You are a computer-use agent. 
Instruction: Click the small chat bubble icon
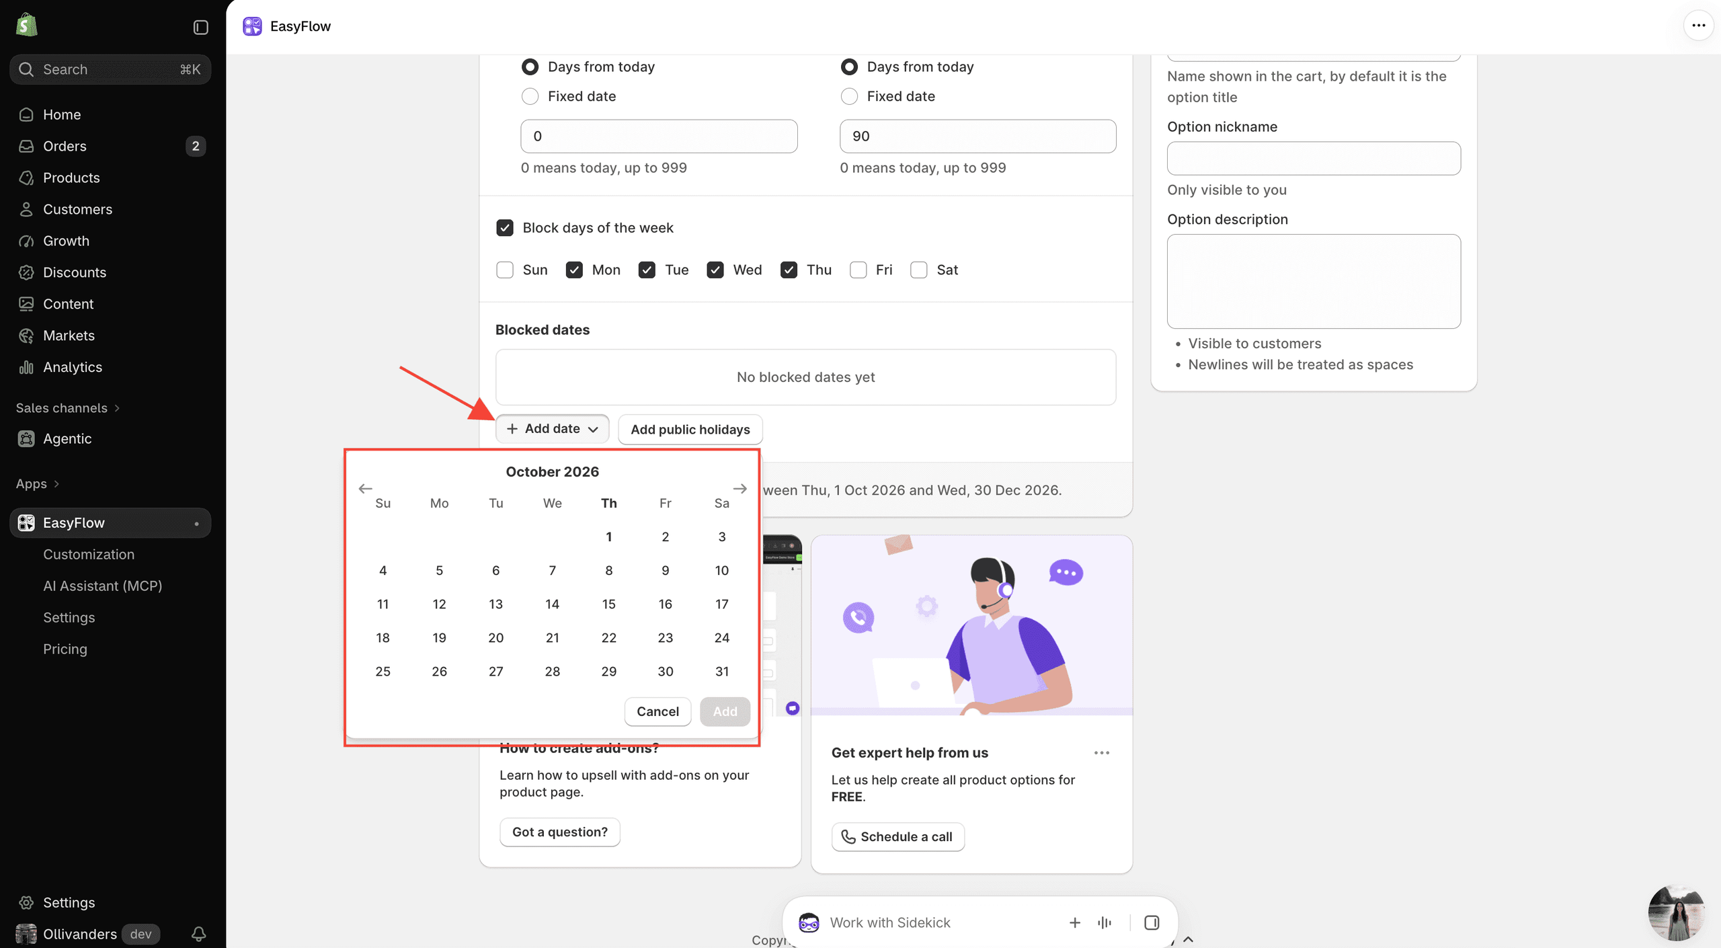[793, 708]
